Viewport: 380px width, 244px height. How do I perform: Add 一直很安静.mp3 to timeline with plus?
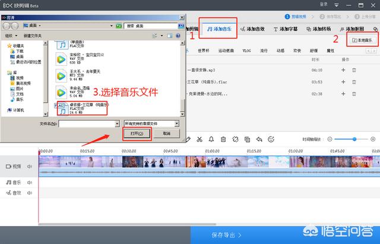pyautogui.click(x=343, y=70)
